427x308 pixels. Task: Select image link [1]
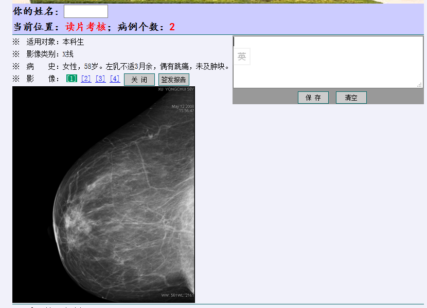point(72,79)
